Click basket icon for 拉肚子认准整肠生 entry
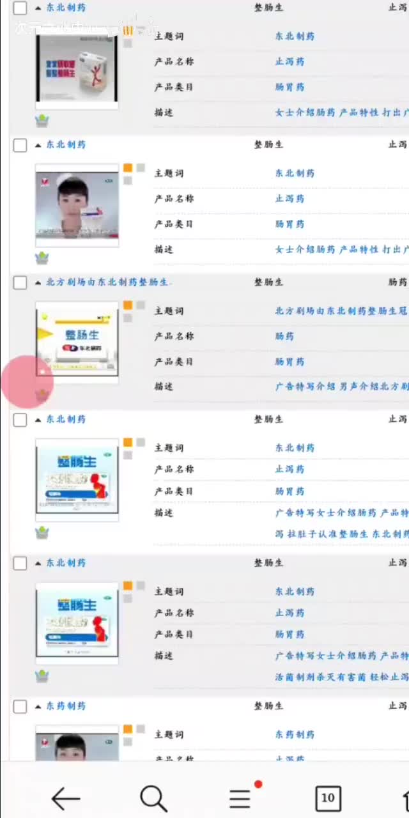This screenshot has height=818, width=409. point(42,532)
